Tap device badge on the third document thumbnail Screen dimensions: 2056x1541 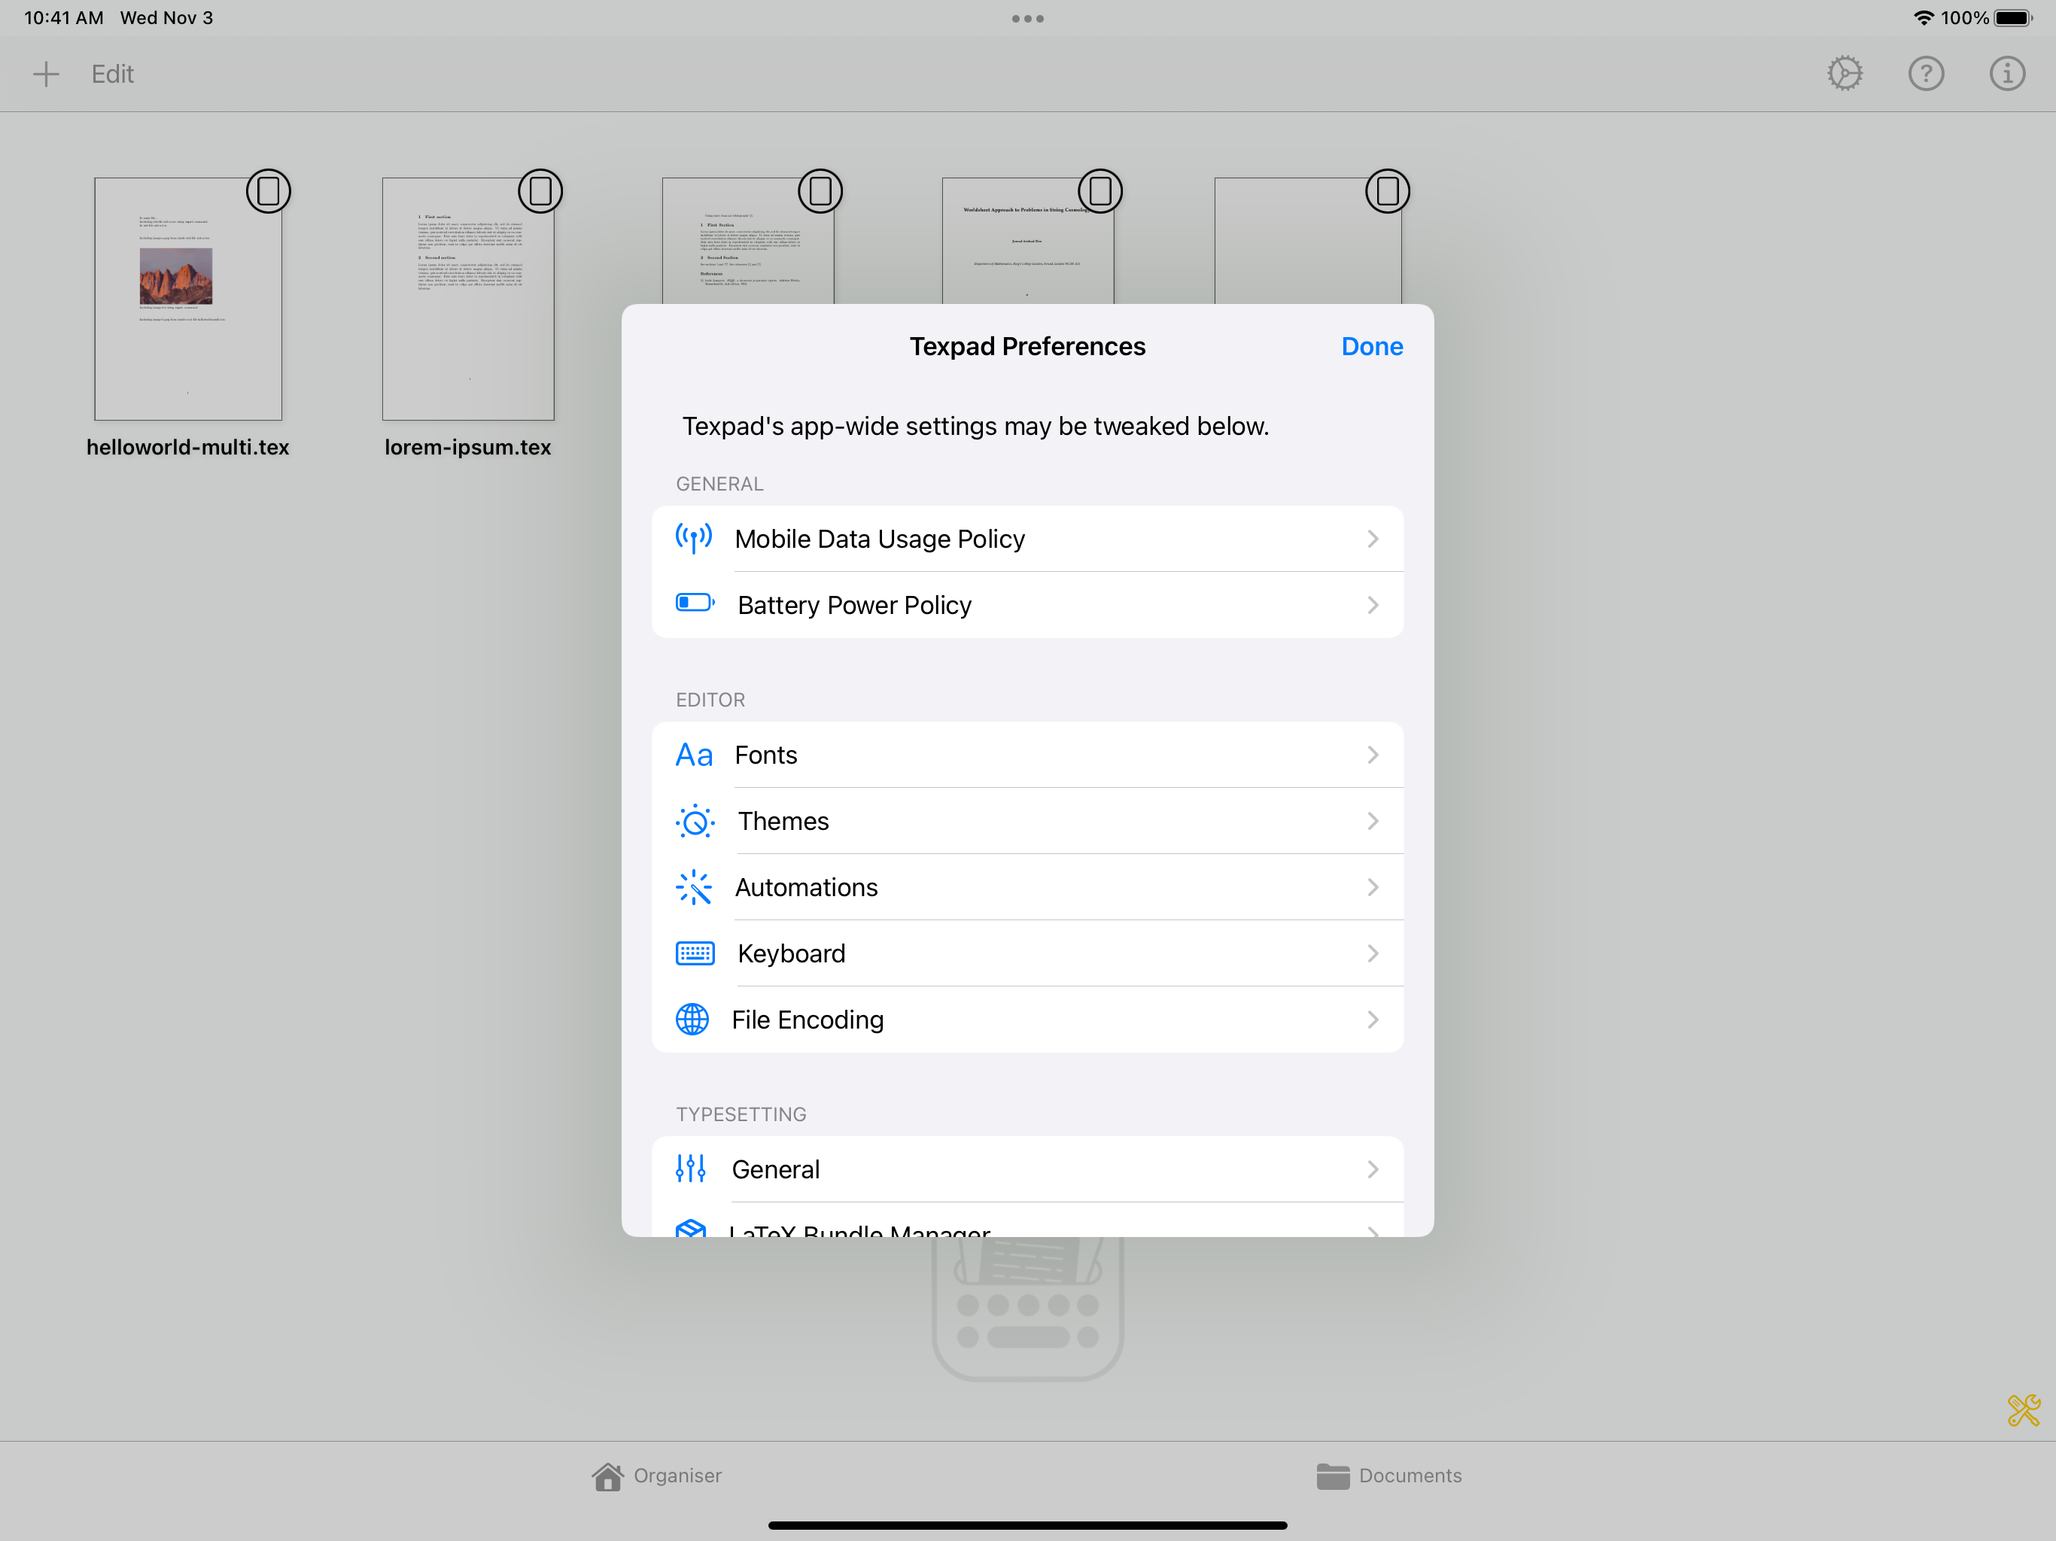(x=821, y=191)
